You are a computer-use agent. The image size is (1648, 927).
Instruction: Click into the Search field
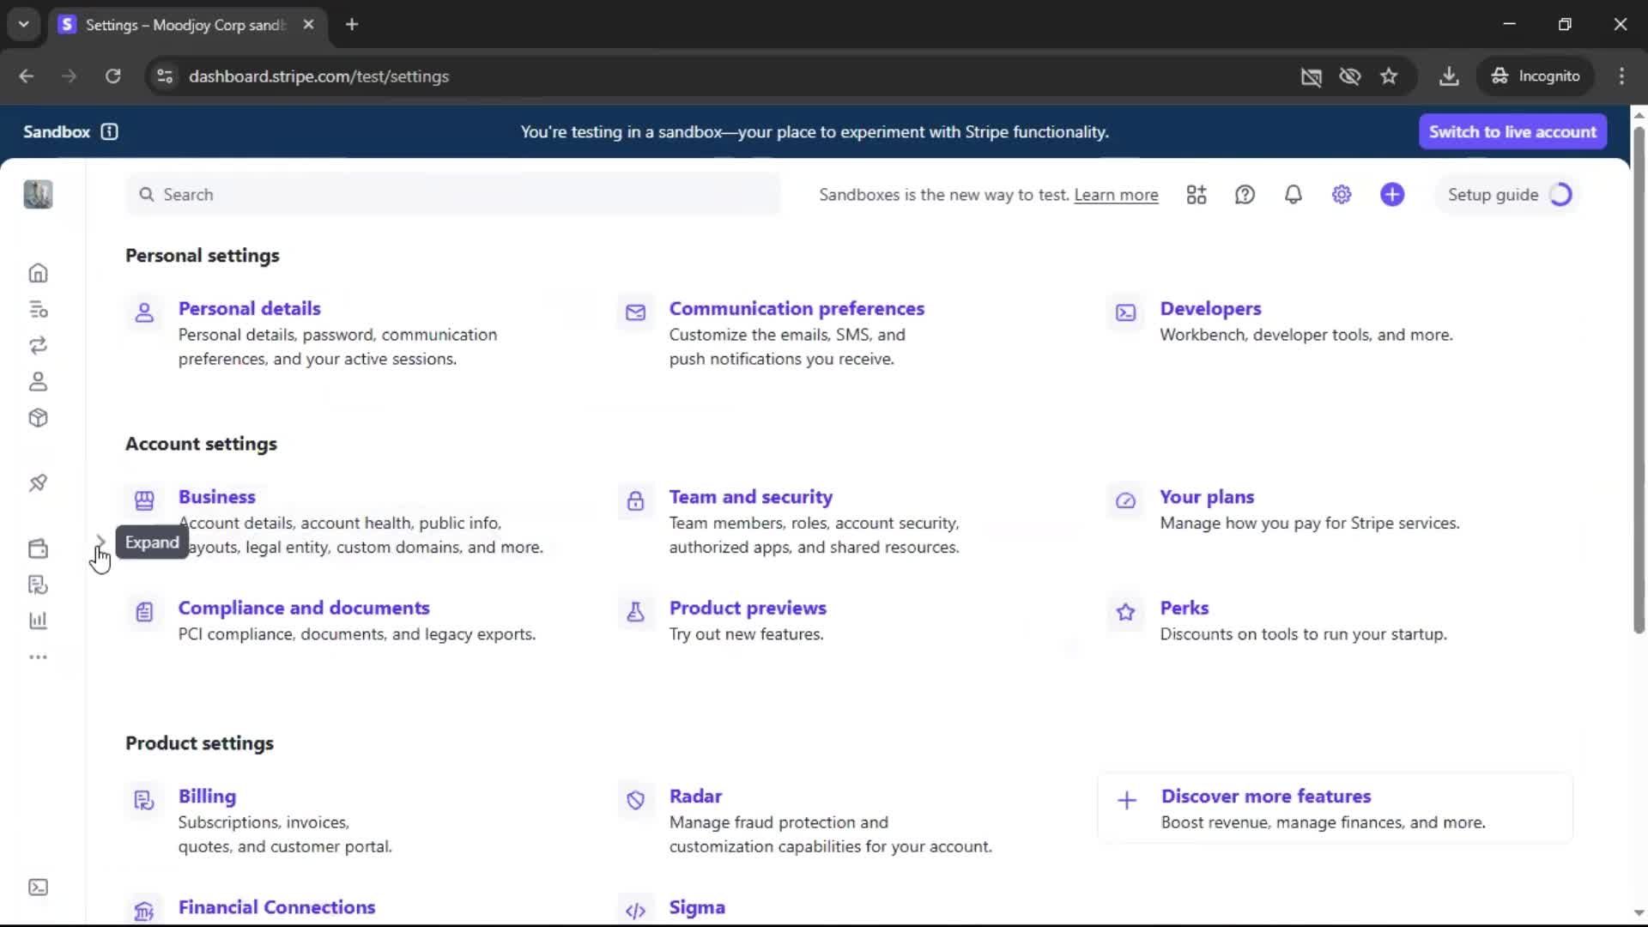pos(455,195)
